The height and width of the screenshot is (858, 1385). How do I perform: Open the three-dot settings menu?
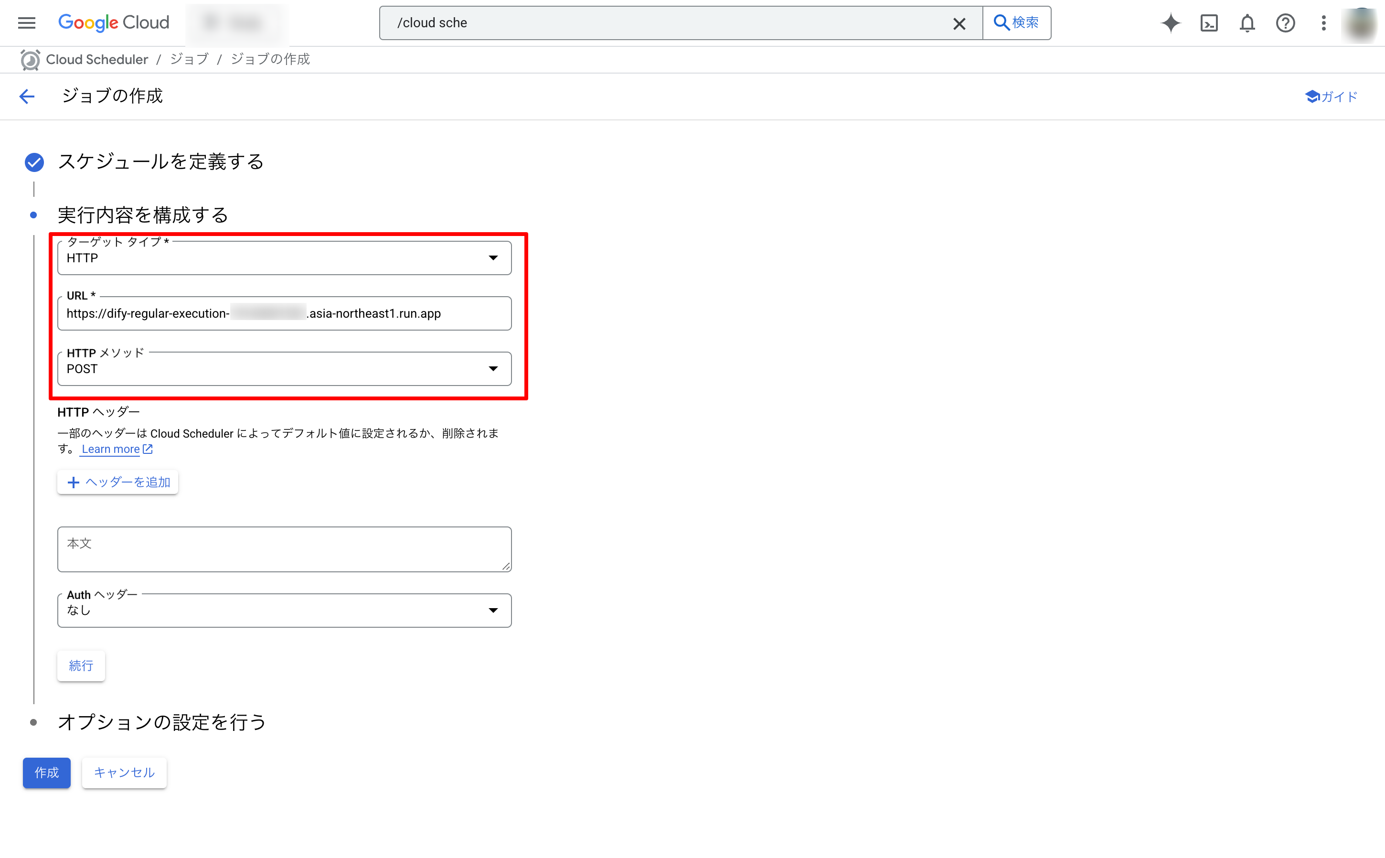[x=1323, y=23]
